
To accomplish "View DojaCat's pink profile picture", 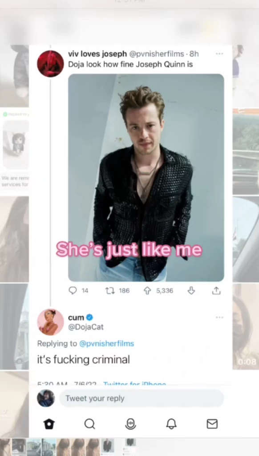I will pyautogui.click(x=50, y=322).
